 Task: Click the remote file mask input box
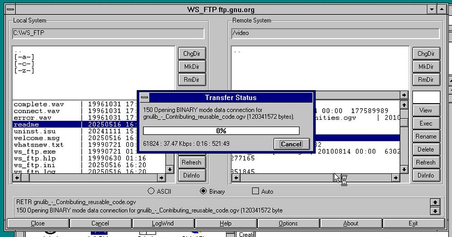point(426,97)
